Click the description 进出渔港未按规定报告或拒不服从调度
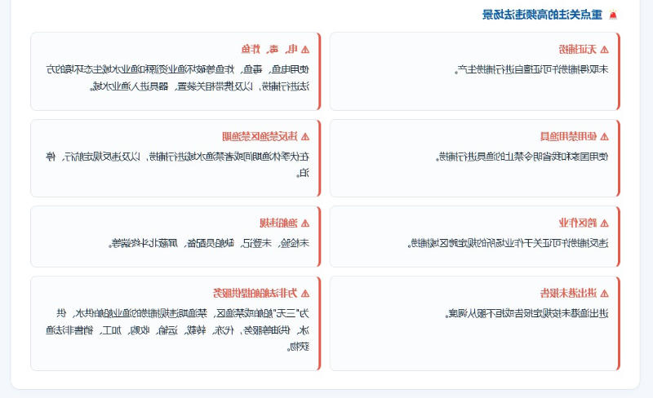This screenshot has width=653, height=398. [x=526, y=313]
